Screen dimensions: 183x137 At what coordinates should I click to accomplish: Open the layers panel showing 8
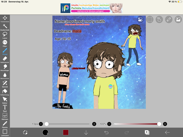tap(147, 132)
